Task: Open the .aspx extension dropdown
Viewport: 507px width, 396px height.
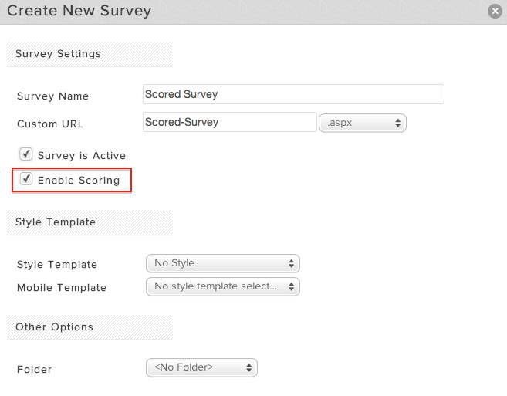Action: coord(363,123)
